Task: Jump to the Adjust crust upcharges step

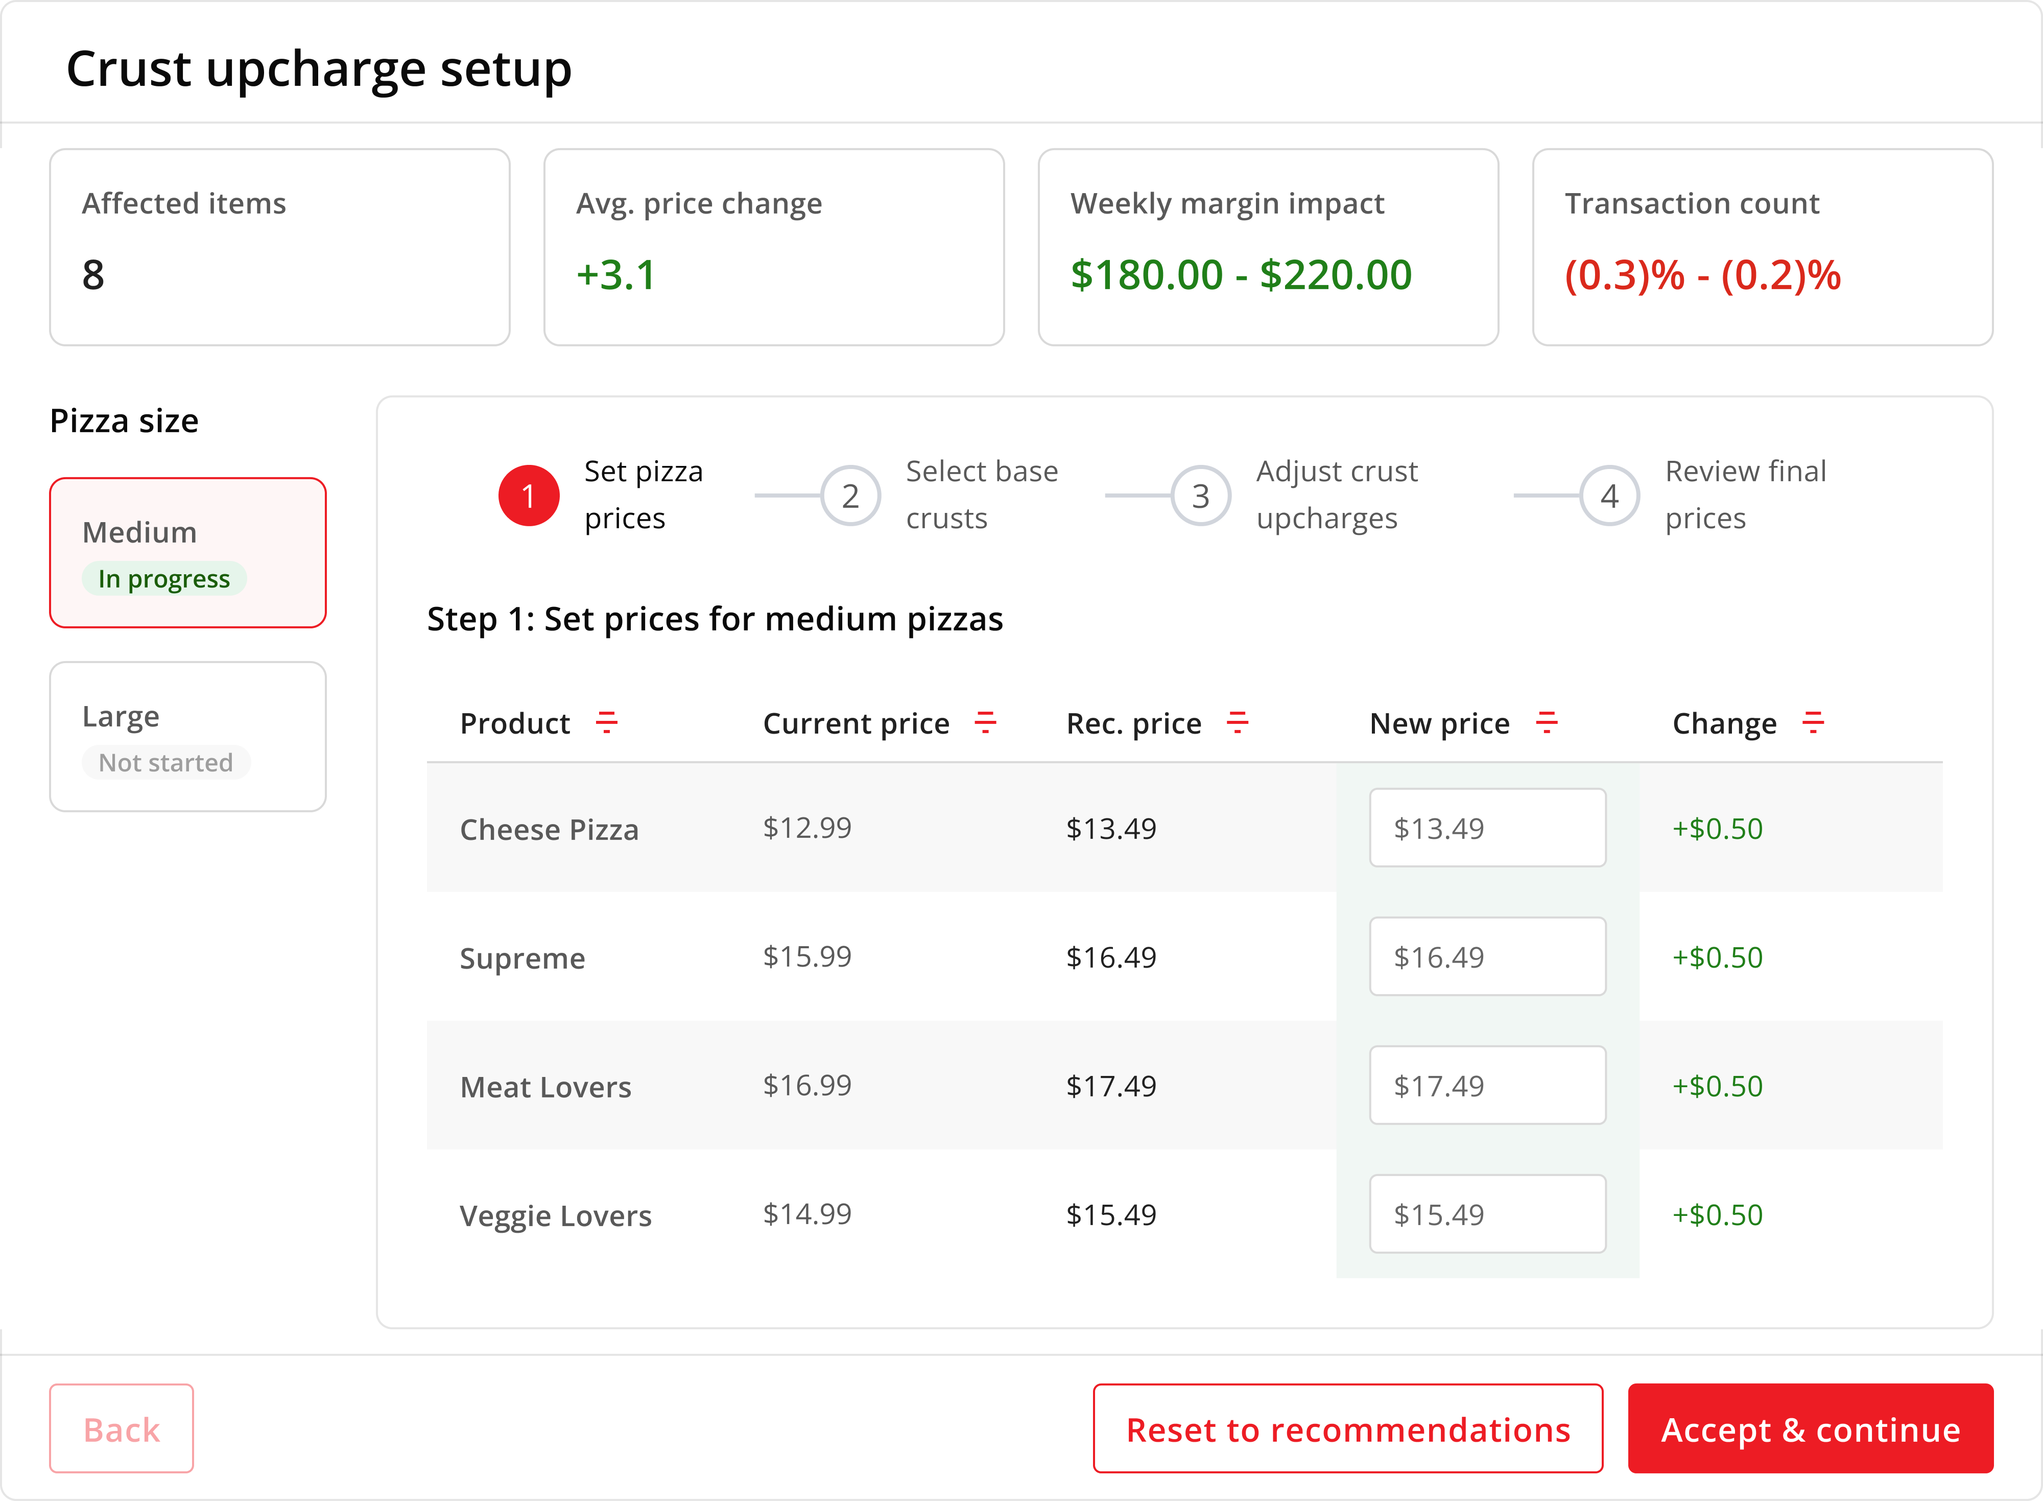Action: (1336, 495)
